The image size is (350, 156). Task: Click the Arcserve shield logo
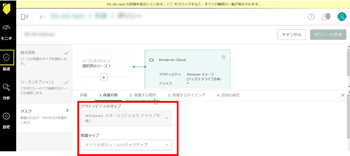click(x=6, y=9)
